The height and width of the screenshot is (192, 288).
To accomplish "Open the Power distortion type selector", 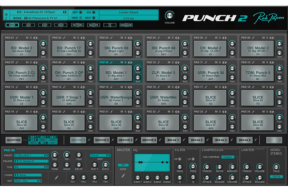I will click(100, 155).
